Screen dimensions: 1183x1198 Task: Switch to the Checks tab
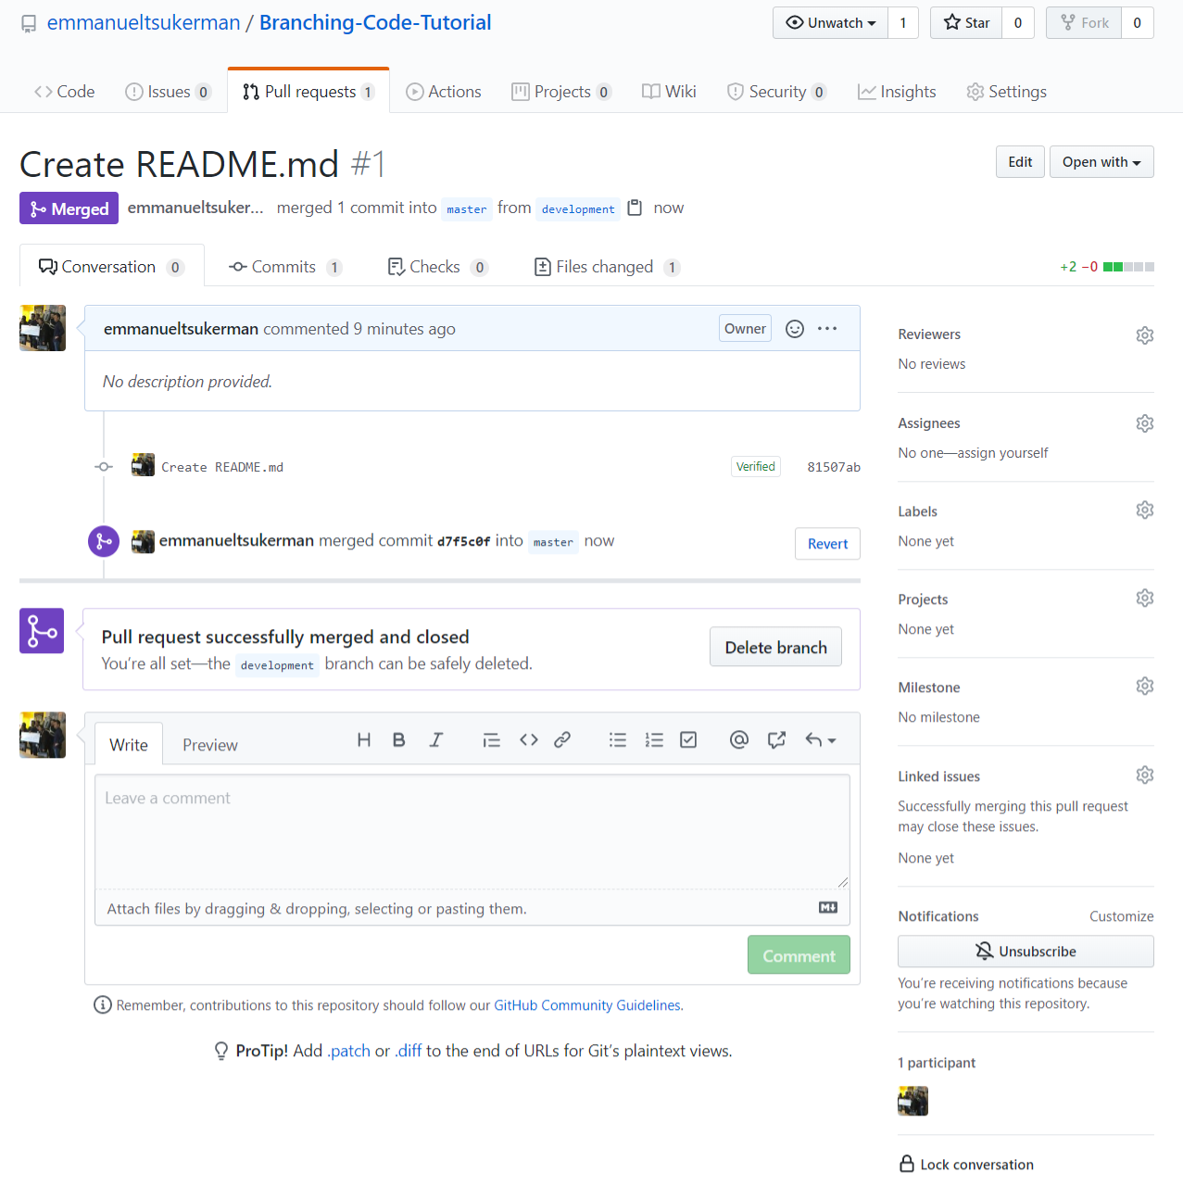pos(437,267)
